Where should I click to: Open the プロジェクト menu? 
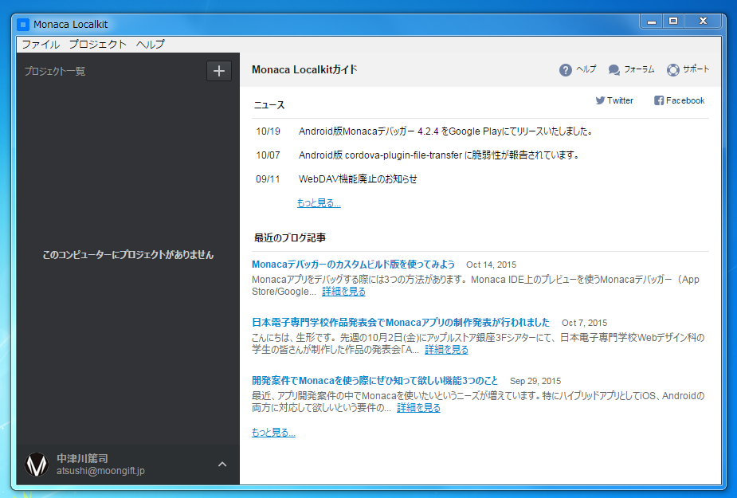[x=97, y=44]
